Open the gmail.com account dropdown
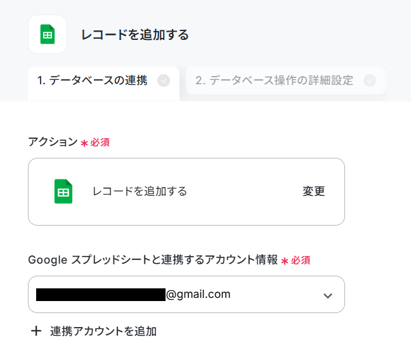 (186, 294)
